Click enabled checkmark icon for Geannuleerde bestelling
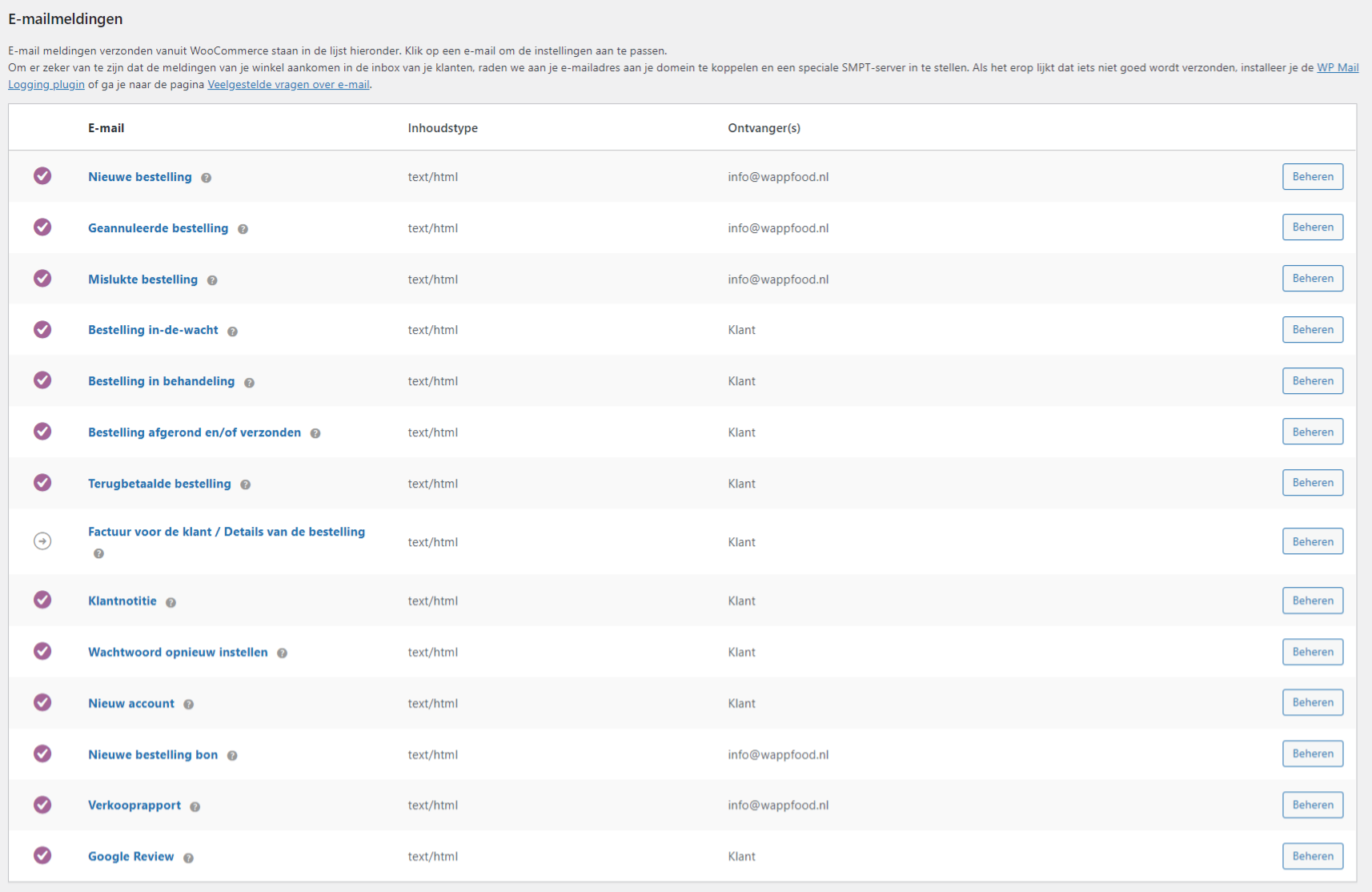The height and width of the screenshot is (892, 1372). pyautogui.click(x=42, y=227)
